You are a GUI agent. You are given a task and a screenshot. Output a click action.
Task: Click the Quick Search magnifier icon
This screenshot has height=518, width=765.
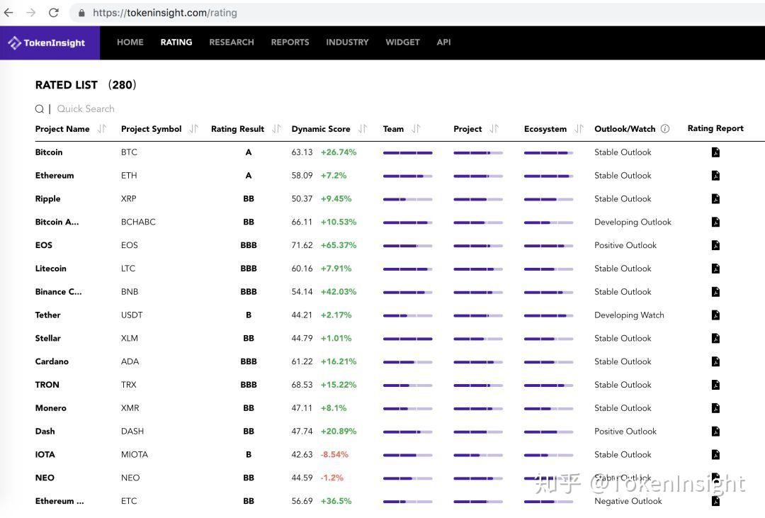pyautogui.click(x=39, y=108)
